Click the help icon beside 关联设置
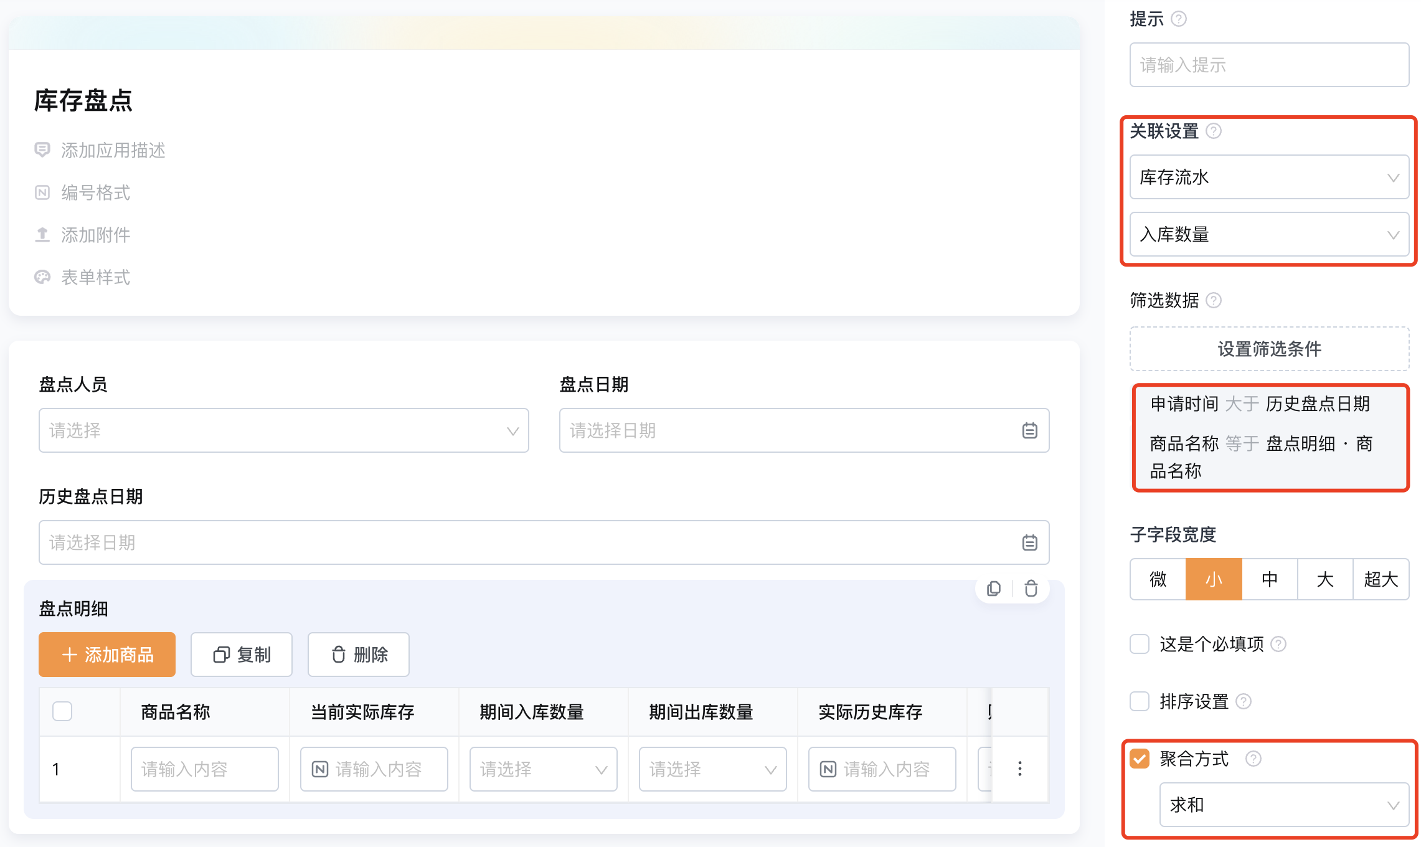Image resolution: width=1421 pixels, height=847 pixels. [1214, 131]
